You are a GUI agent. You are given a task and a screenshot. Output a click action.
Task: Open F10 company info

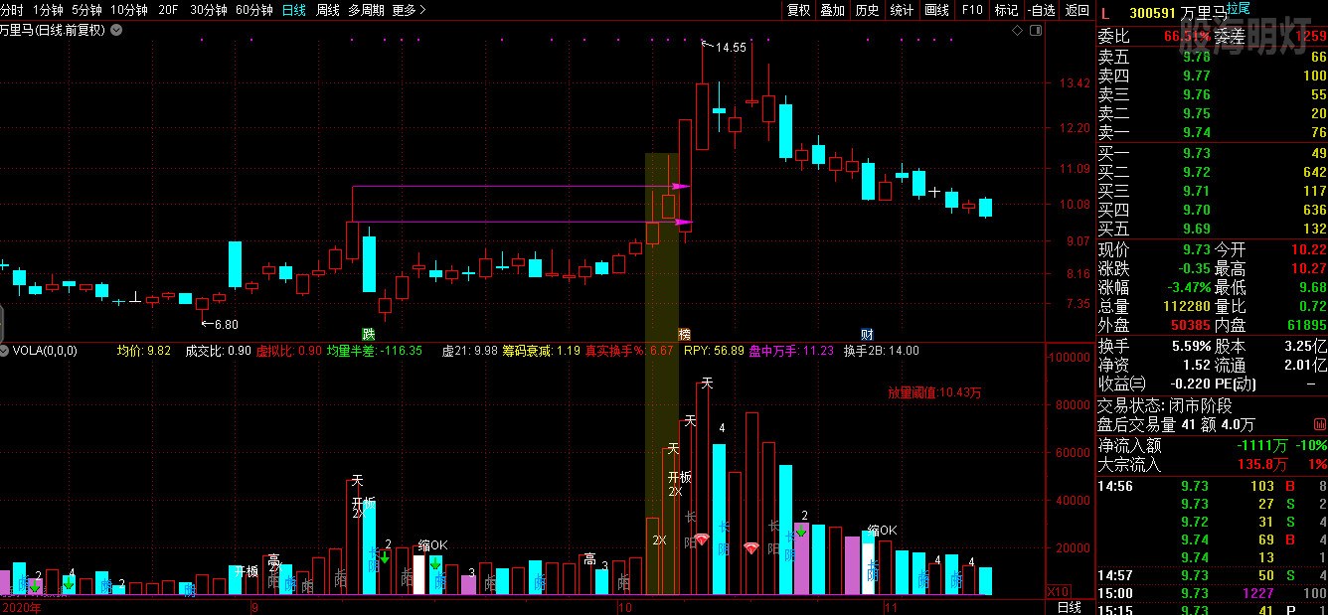(x=971, y=10)
